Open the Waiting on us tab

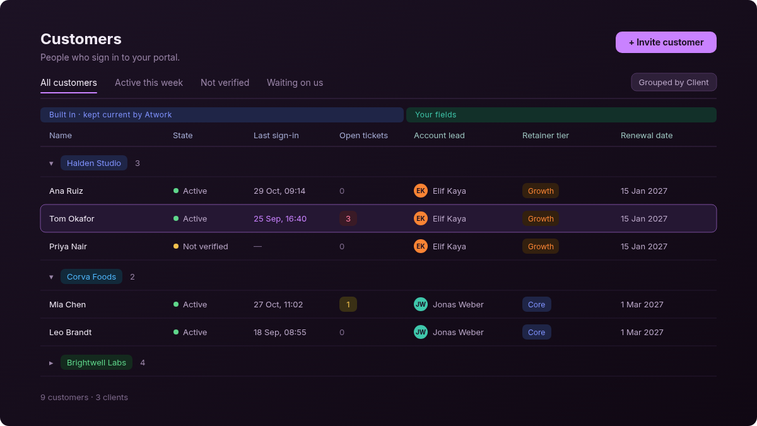tap(295, 83)
